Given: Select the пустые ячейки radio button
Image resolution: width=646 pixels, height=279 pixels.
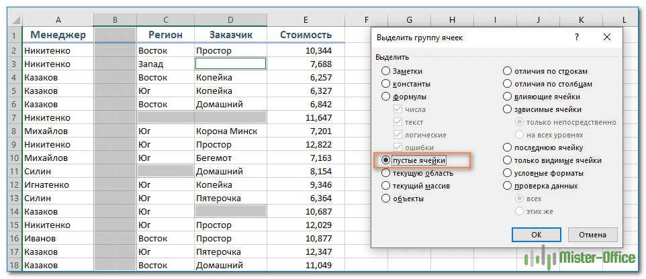Looking at the screenshot, I should coord(385,160).
